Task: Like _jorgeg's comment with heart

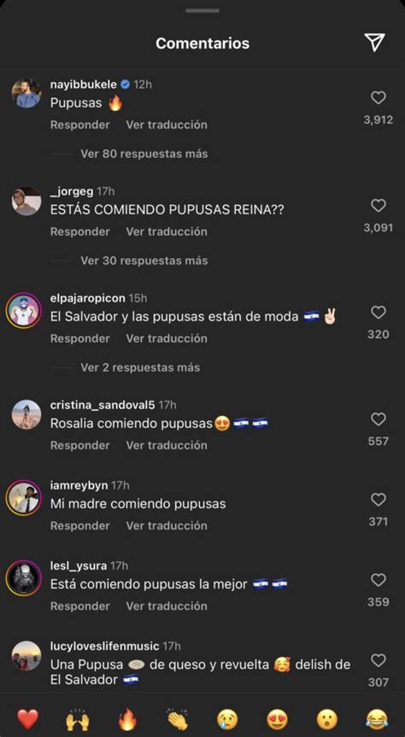Action: click(379, 206)
